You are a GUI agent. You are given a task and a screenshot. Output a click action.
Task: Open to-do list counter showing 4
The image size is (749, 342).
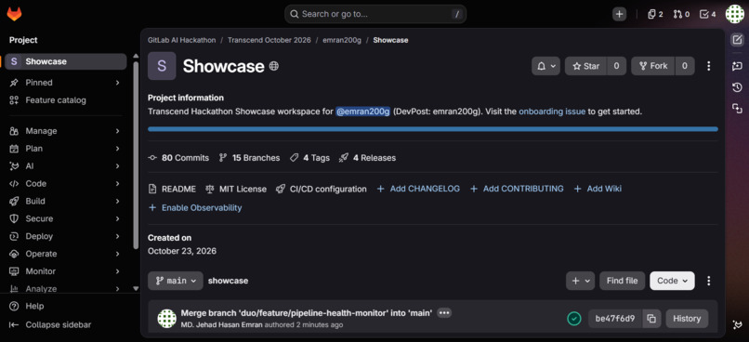click(707, 14)
